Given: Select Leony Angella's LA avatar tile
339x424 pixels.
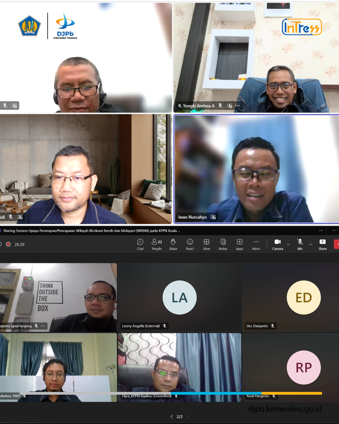Looking at the screenshot, I should click(x=180, y=297).
